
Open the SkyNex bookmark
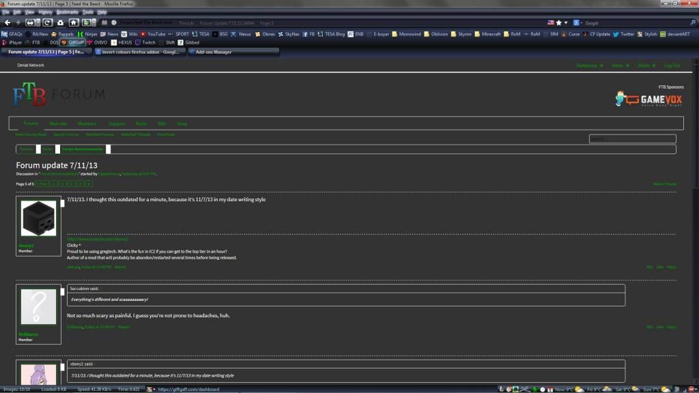coord(289,34)
